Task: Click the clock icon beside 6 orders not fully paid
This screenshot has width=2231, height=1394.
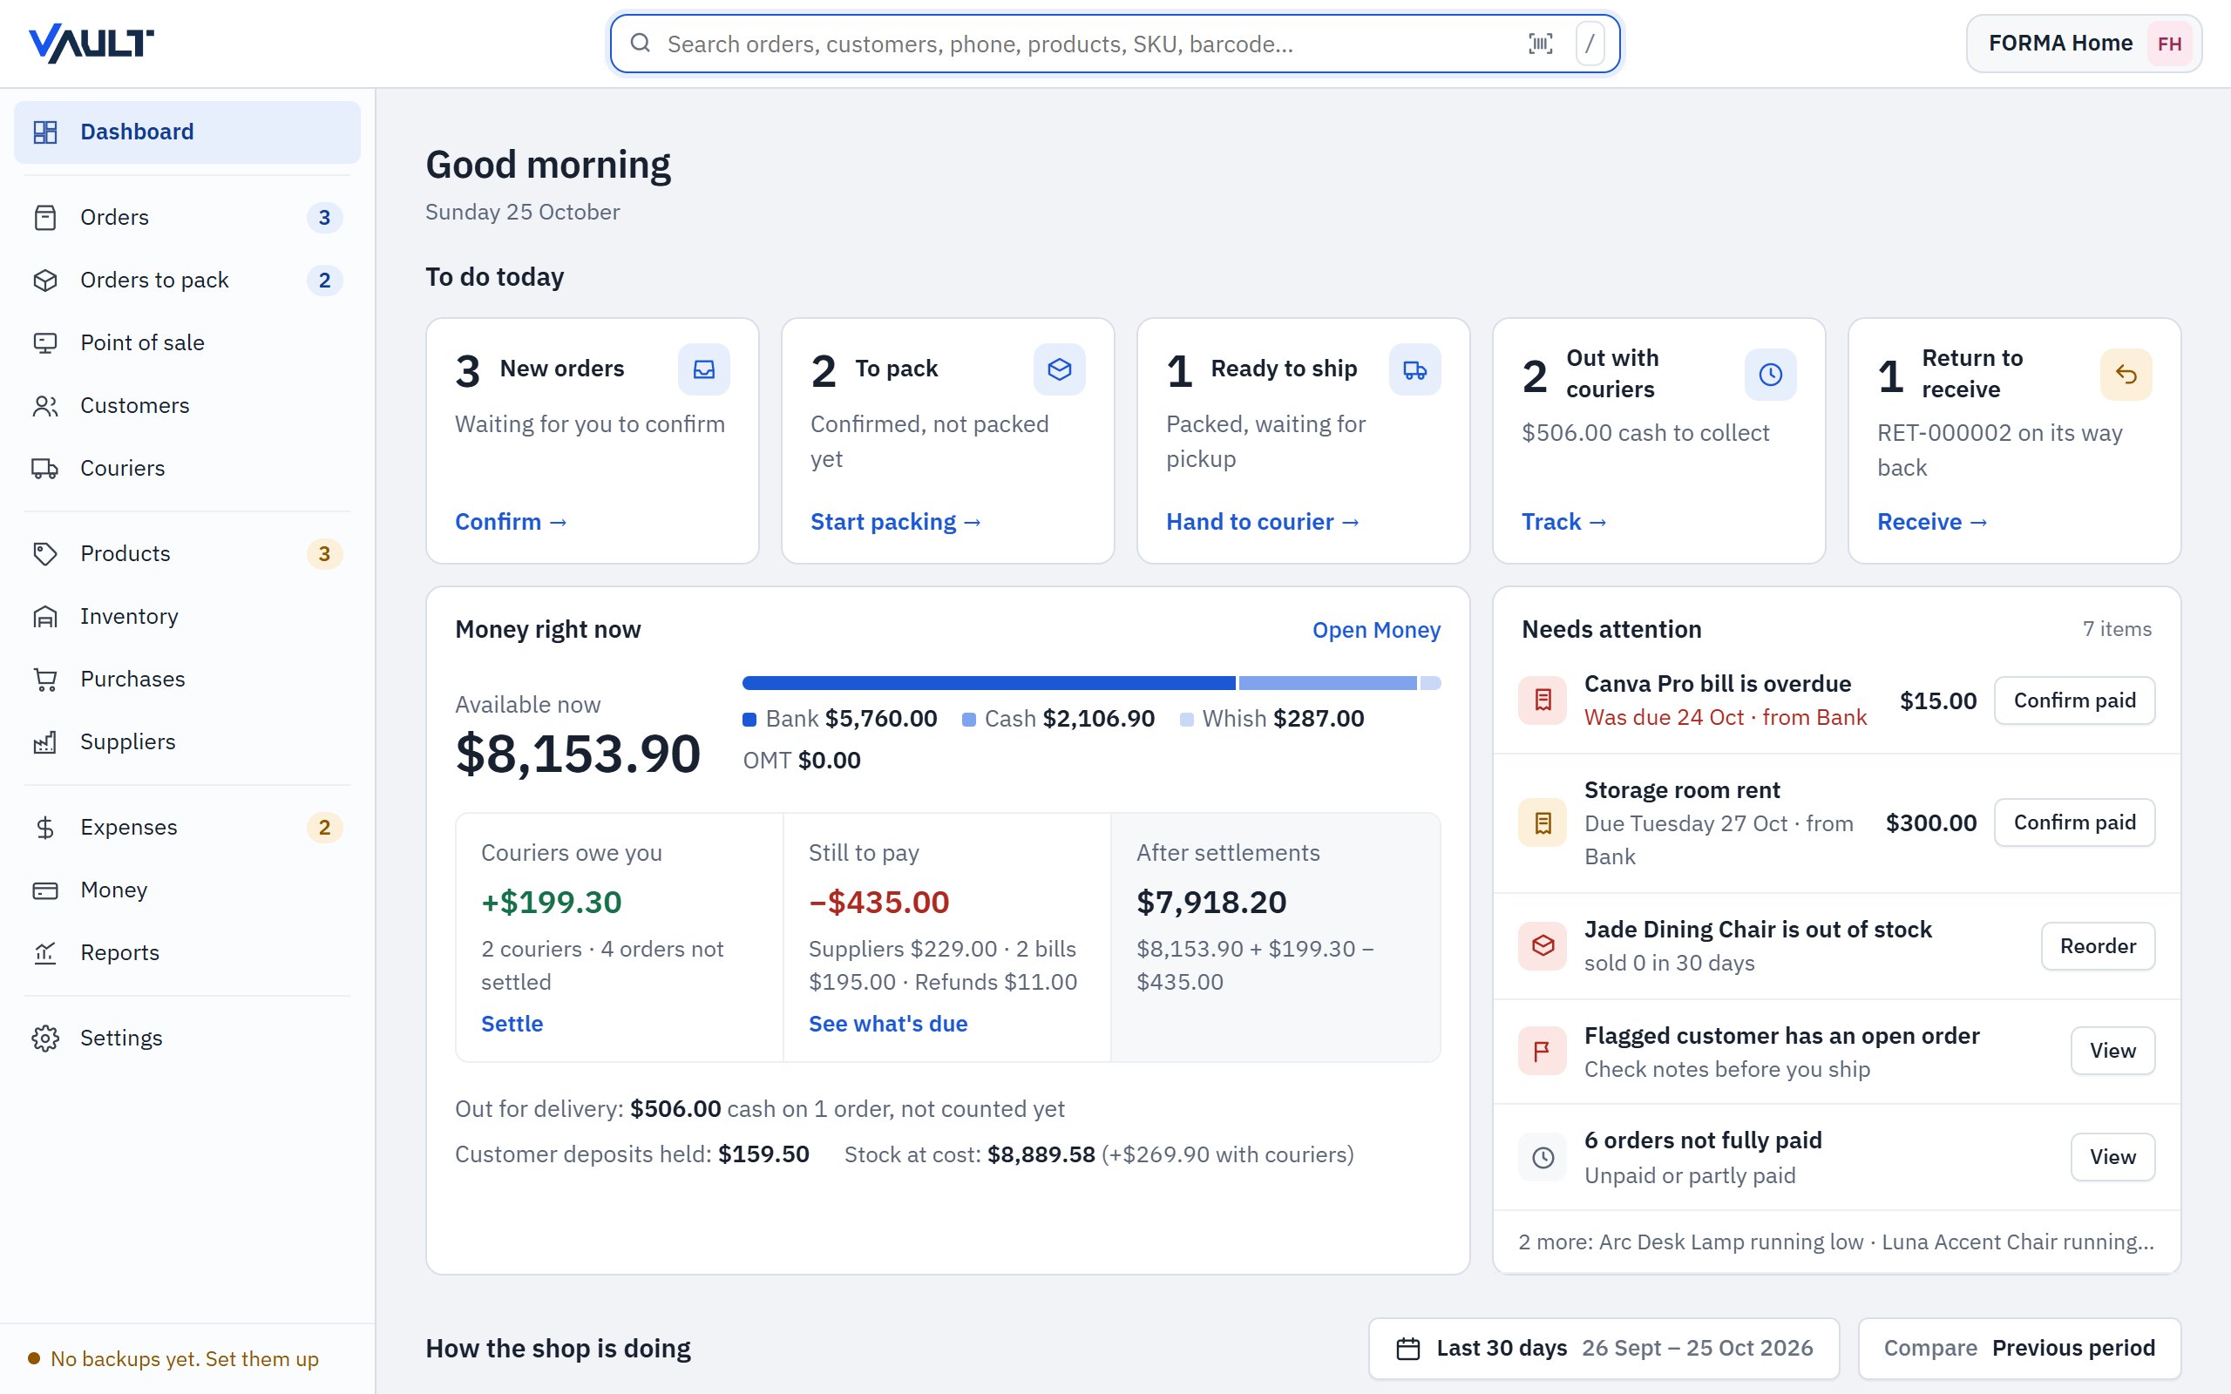Action: (1543, 1157)
